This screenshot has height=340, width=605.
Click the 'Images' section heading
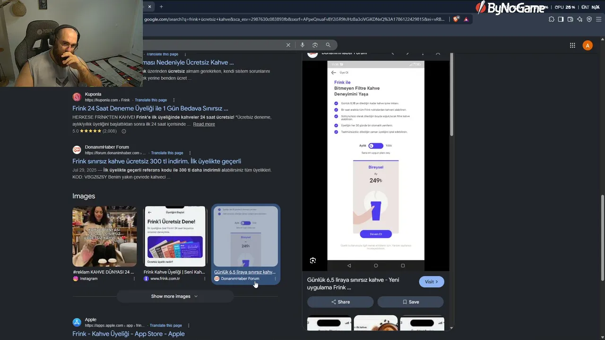pyautogui.click(x=84, y=196)
